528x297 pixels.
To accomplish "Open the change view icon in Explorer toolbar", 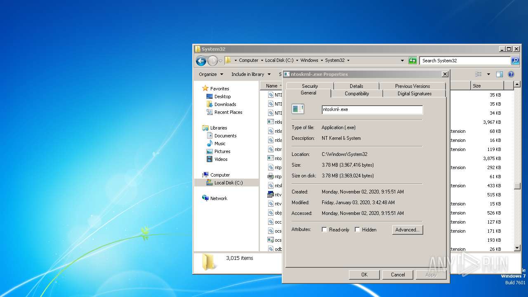I will pyautogui.click(x=478, y=74).
